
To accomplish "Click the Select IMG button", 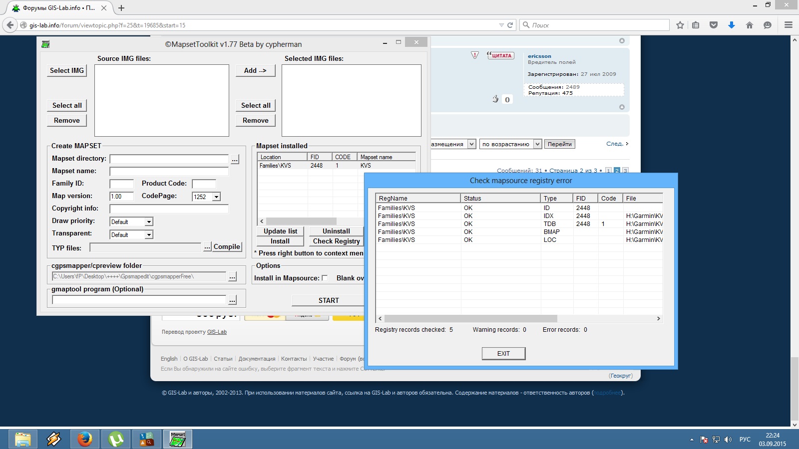I will click(x=67, y=71).
